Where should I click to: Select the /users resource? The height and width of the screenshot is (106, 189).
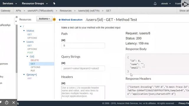pos(30,42)
